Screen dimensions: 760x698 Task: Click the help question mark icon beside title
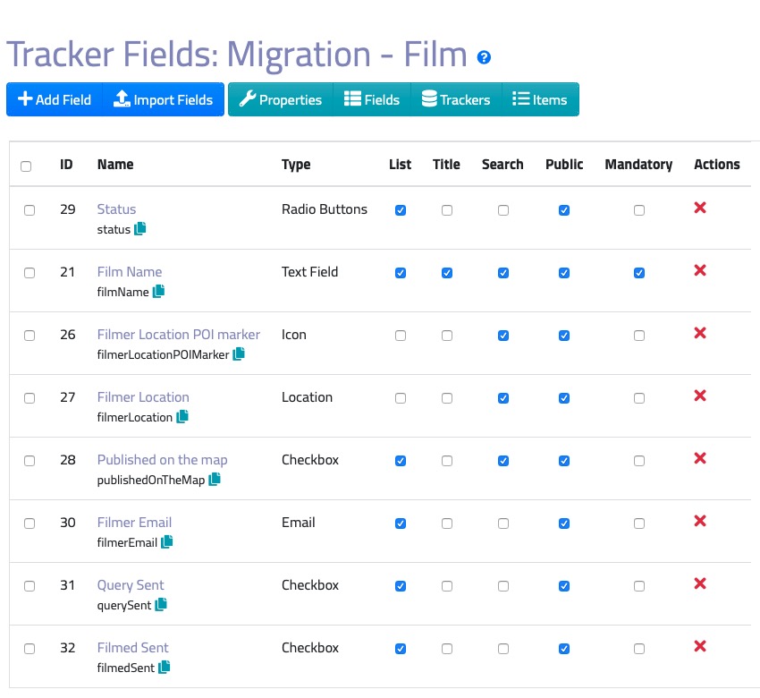tap(484, 57)
